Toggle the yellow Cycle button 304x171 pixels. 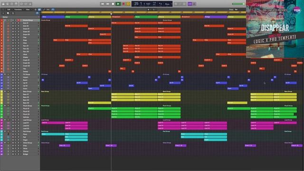click(x=128, y=4)
